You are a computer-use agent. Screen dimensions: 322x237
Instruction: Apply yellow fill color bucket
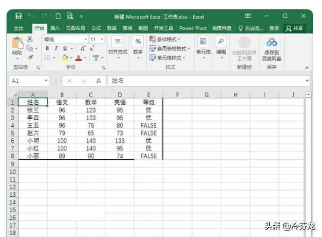[65, 57]
